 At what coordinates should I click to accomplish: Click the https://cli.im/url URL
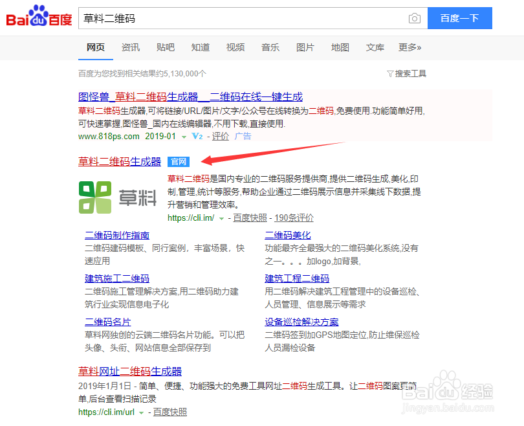(x=106, y=412)
